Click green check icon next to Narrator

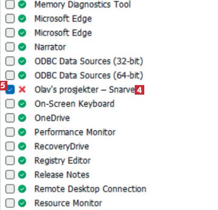22,47
